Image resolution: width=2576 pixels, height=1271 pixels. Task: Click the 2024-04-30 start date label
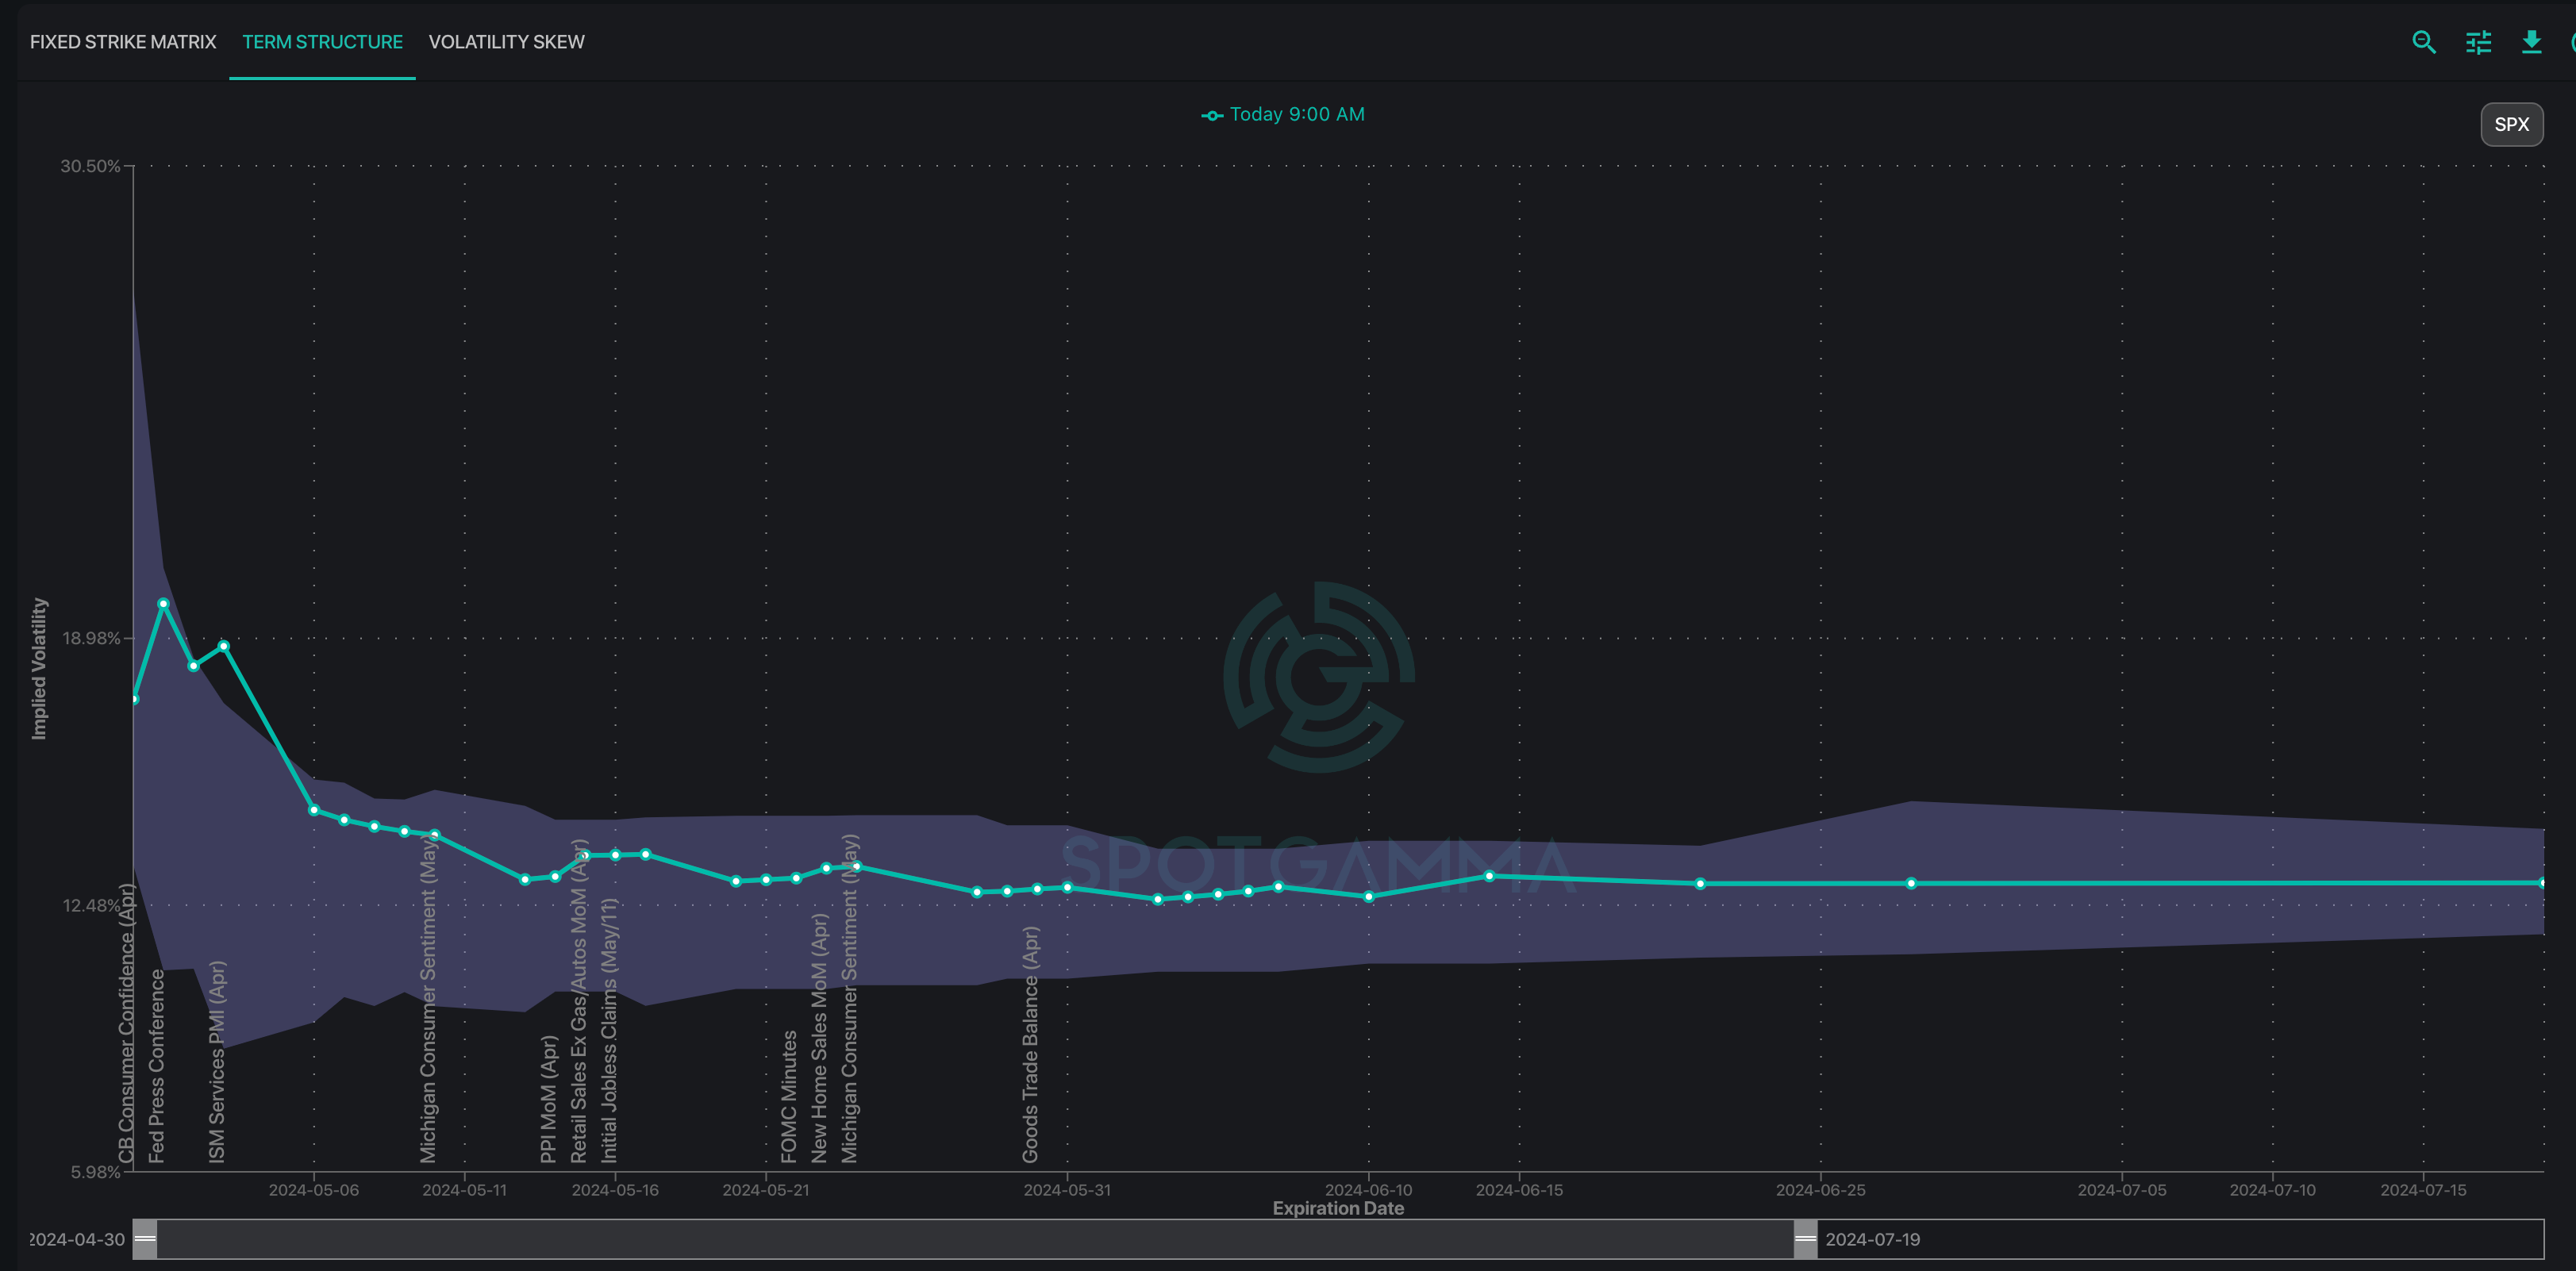click(77, 1239)
